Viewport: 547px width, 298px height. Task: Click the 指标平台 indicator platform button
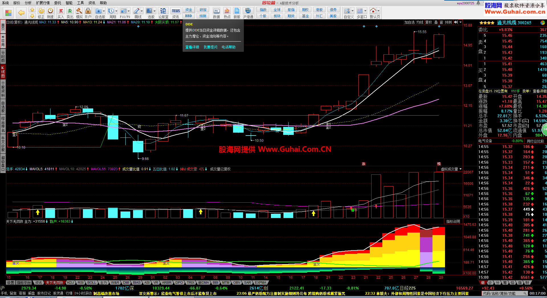(x=24, y=283)
